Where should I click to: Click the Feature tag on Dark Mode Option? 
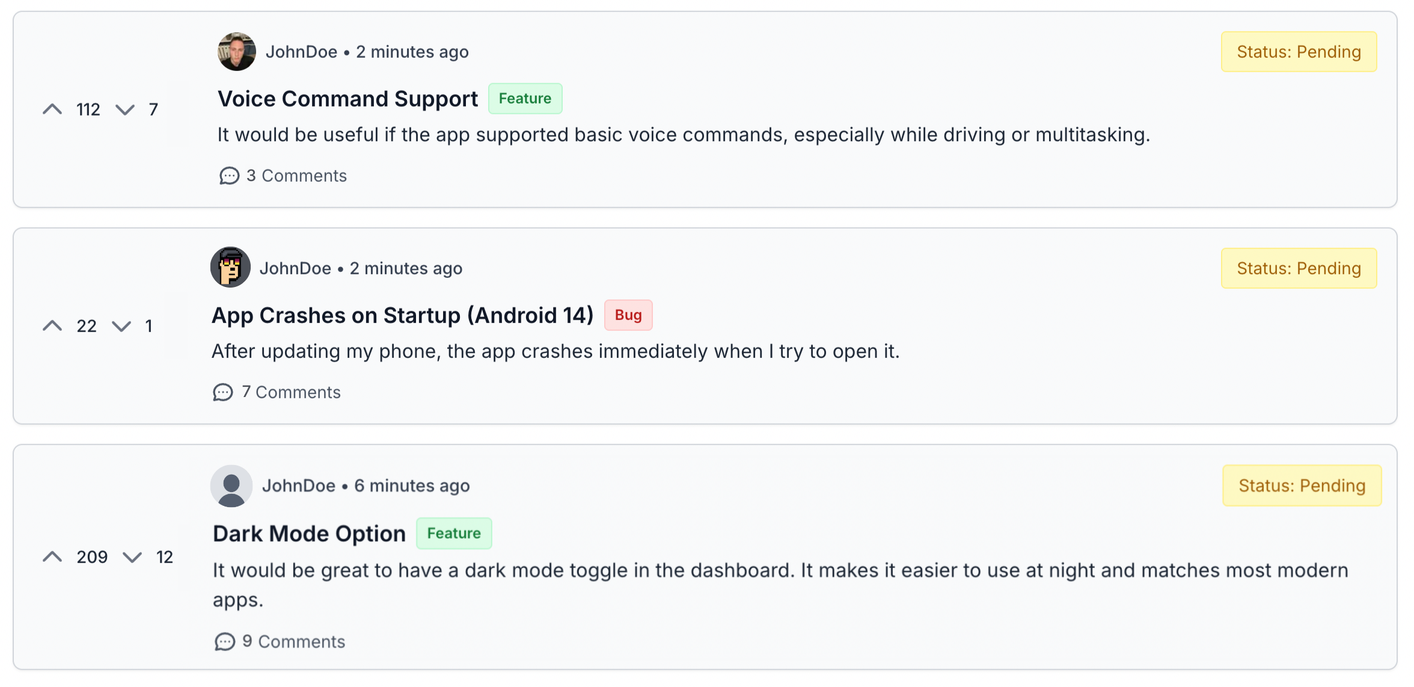pos(454,533)
